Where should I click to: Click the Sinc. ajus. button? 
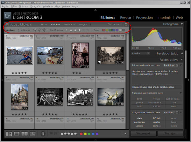click(x=170, y=134)
